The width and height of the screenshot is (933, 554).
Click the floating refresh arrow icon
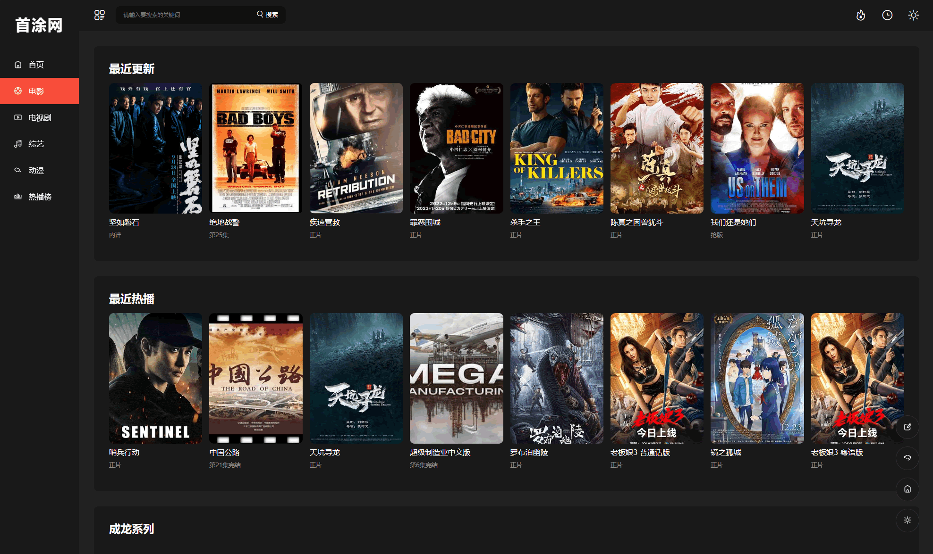tap(907, 458)
